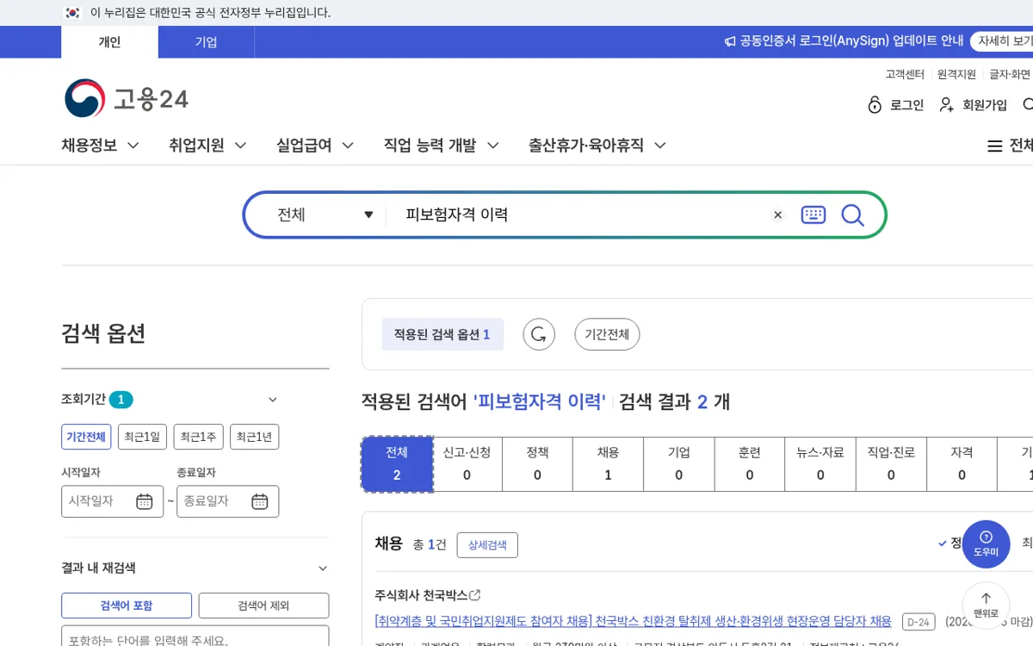
Task: Select the 전체 2 results tab
Action: click(x=397, y=464)
